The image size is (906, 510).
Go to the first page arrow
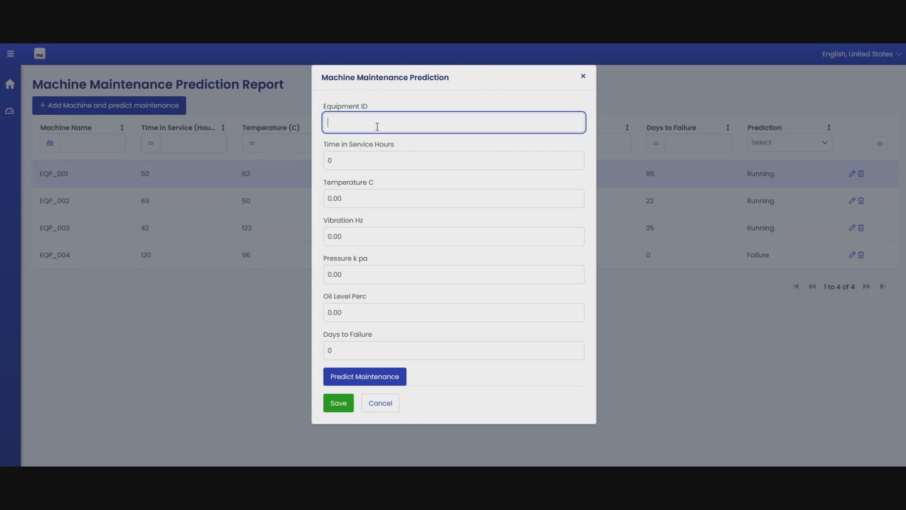796,287
